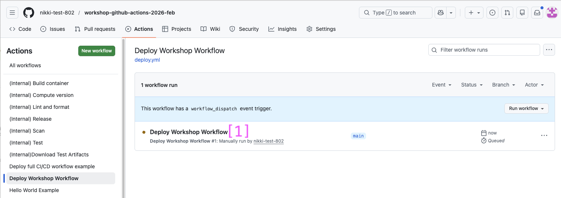Open the notifications inbox icon
This screenshot has width=561, height=198.
pyautogui.click(x=537, y=13)
